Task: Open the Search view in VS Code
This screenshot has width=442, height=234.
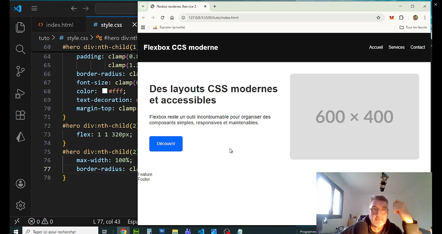Action: coord(20,49)
